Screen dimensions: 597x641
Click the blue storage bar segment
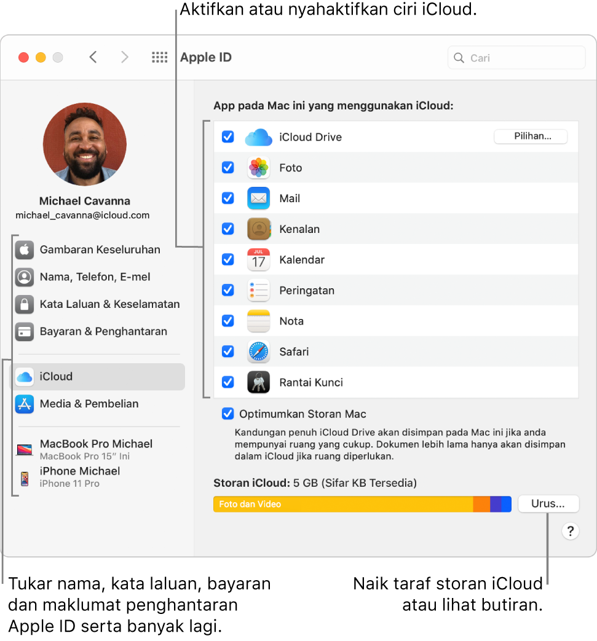pyautogui.click(x=506, y=504)
